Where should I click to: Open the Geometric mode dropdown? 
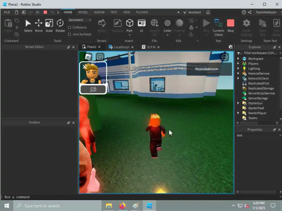[80, 20]
